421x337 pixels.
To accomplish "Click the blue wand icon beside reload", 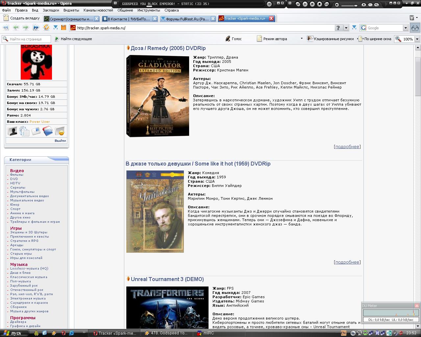I will (x=56, y=28).
